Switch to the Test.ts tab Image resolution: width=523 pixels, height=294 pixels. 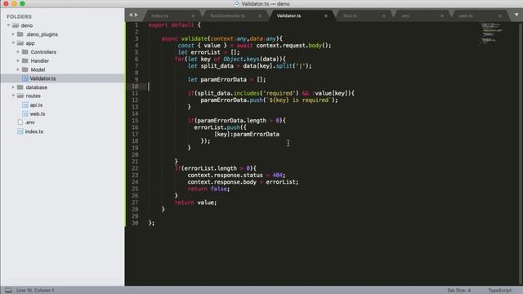click(x=350, y=16)
